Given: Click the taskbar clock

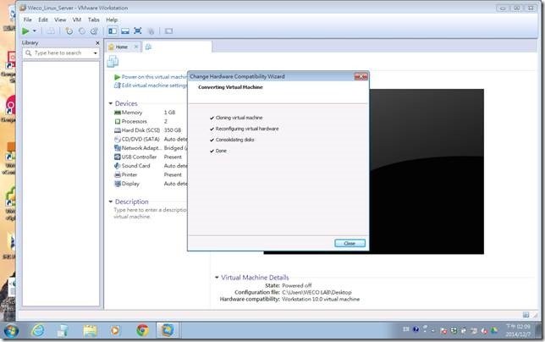Looking at the screenshot, I should click(518, 330).
